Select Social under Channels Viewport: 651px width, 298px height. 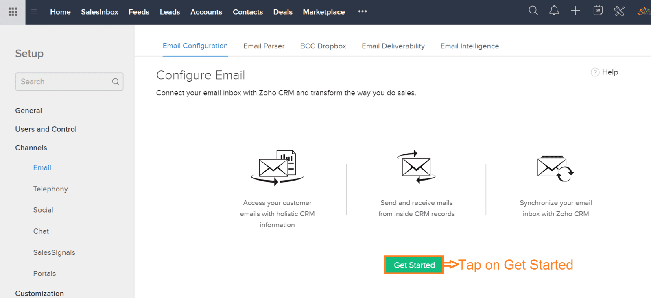pyautogui.click(x=43, y=210)
